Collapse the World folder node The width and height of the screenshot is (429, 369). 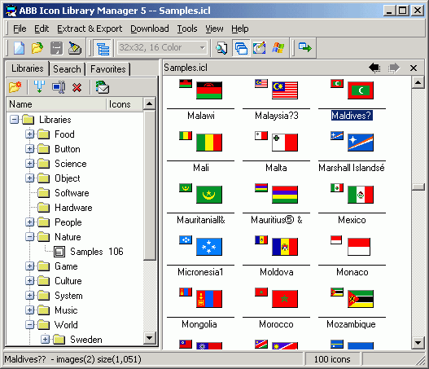(29, 325)
